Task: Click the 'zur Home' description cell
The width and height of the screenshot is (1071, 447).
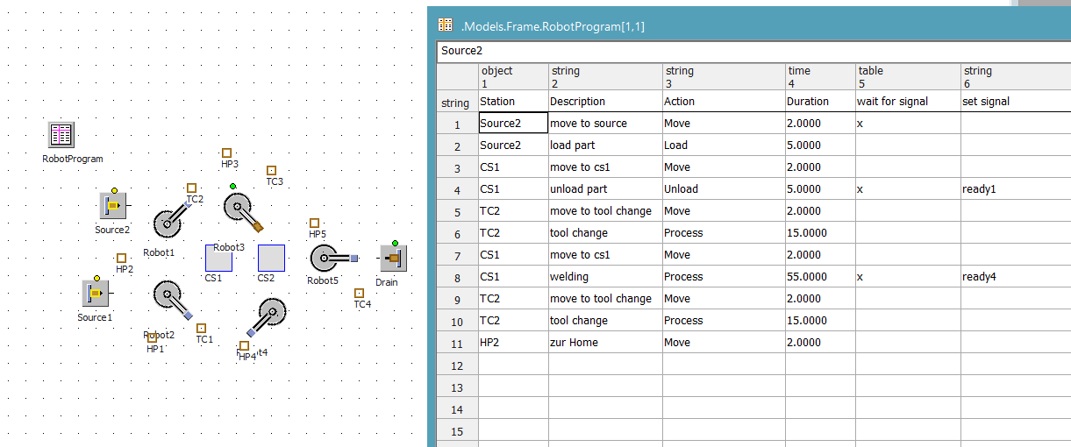Action: point(604,343)
